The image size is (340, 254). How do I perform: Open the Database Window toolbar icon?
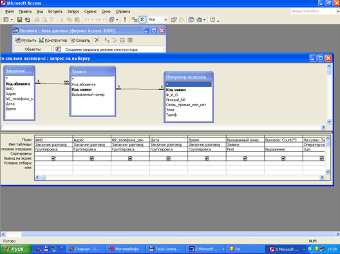(x=191, y=20)
